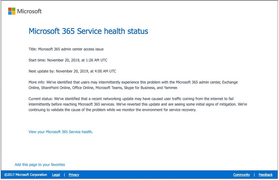The width and height of the screenshot is (279, 180).
Task: Click the Microsoft logo
Action: tap(25, 11)
